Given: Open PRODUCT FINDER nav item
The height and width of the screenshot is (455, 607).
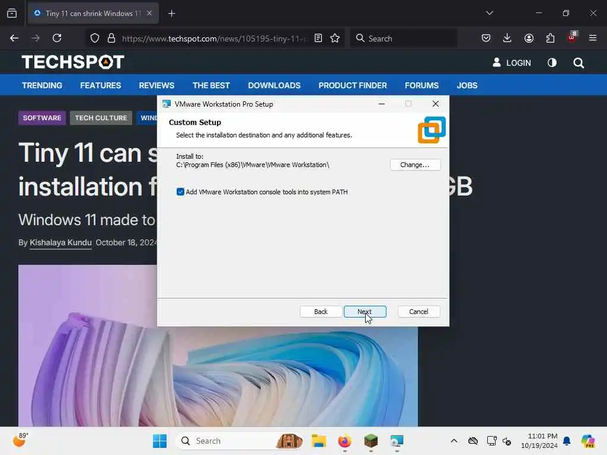Looking at the screenshot, I should 353,85.
